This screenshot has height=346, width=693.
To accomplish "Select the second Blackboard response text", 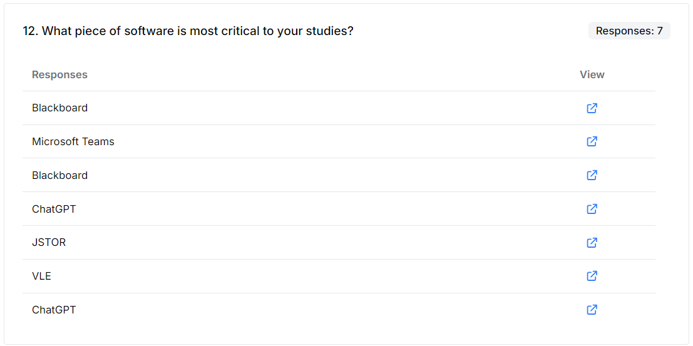I will pos(59,175).
